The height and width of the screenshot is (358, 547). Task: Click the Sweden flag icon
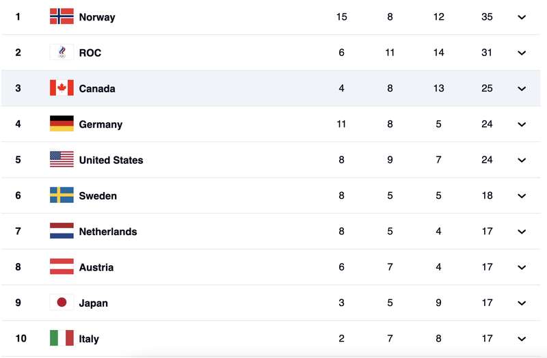(62, 195)
